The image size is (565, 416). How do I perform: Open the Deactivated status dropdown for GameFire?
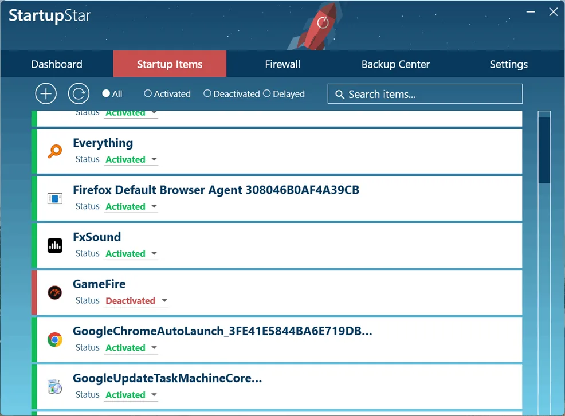tap(136, 301)
